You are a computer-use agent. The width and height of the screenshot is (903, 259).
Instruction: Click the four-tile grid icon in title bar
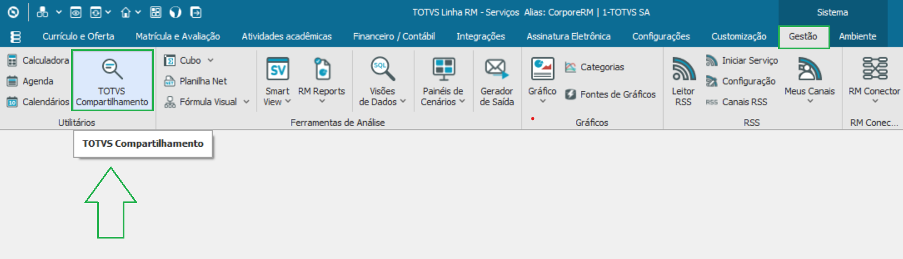pyautogui.click(x=156, y=12)
